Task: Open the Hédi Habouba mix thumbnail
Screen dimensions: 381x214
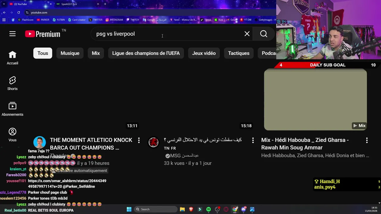Action: pyautogui.click(x=315, y=100)
